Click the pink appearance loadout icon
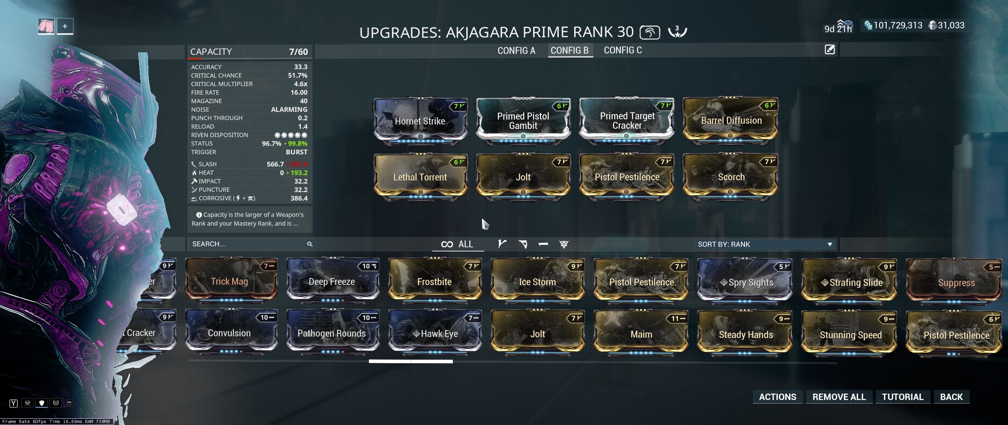The image size is (1008, 425). coord(46,26)
